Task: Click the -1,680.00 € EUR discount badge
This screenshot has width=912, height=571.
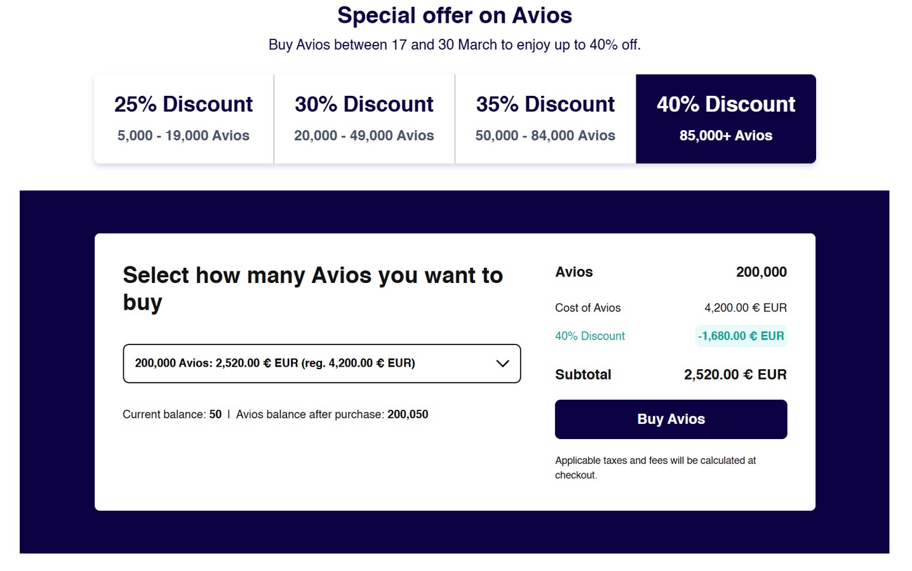Action: [x=741, y=336]
